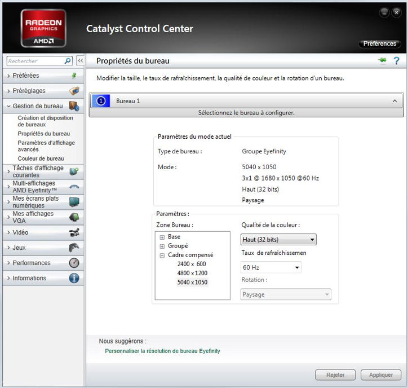The width and height of the screenshot is (408, 388).
Task: Click the Radeon Graphics AMD logo
Action: pos(43,28)
